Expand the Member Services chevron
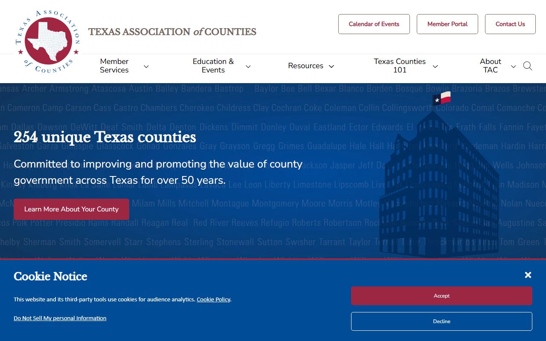This screenshot has width=546, height=341. coord(146,66)
